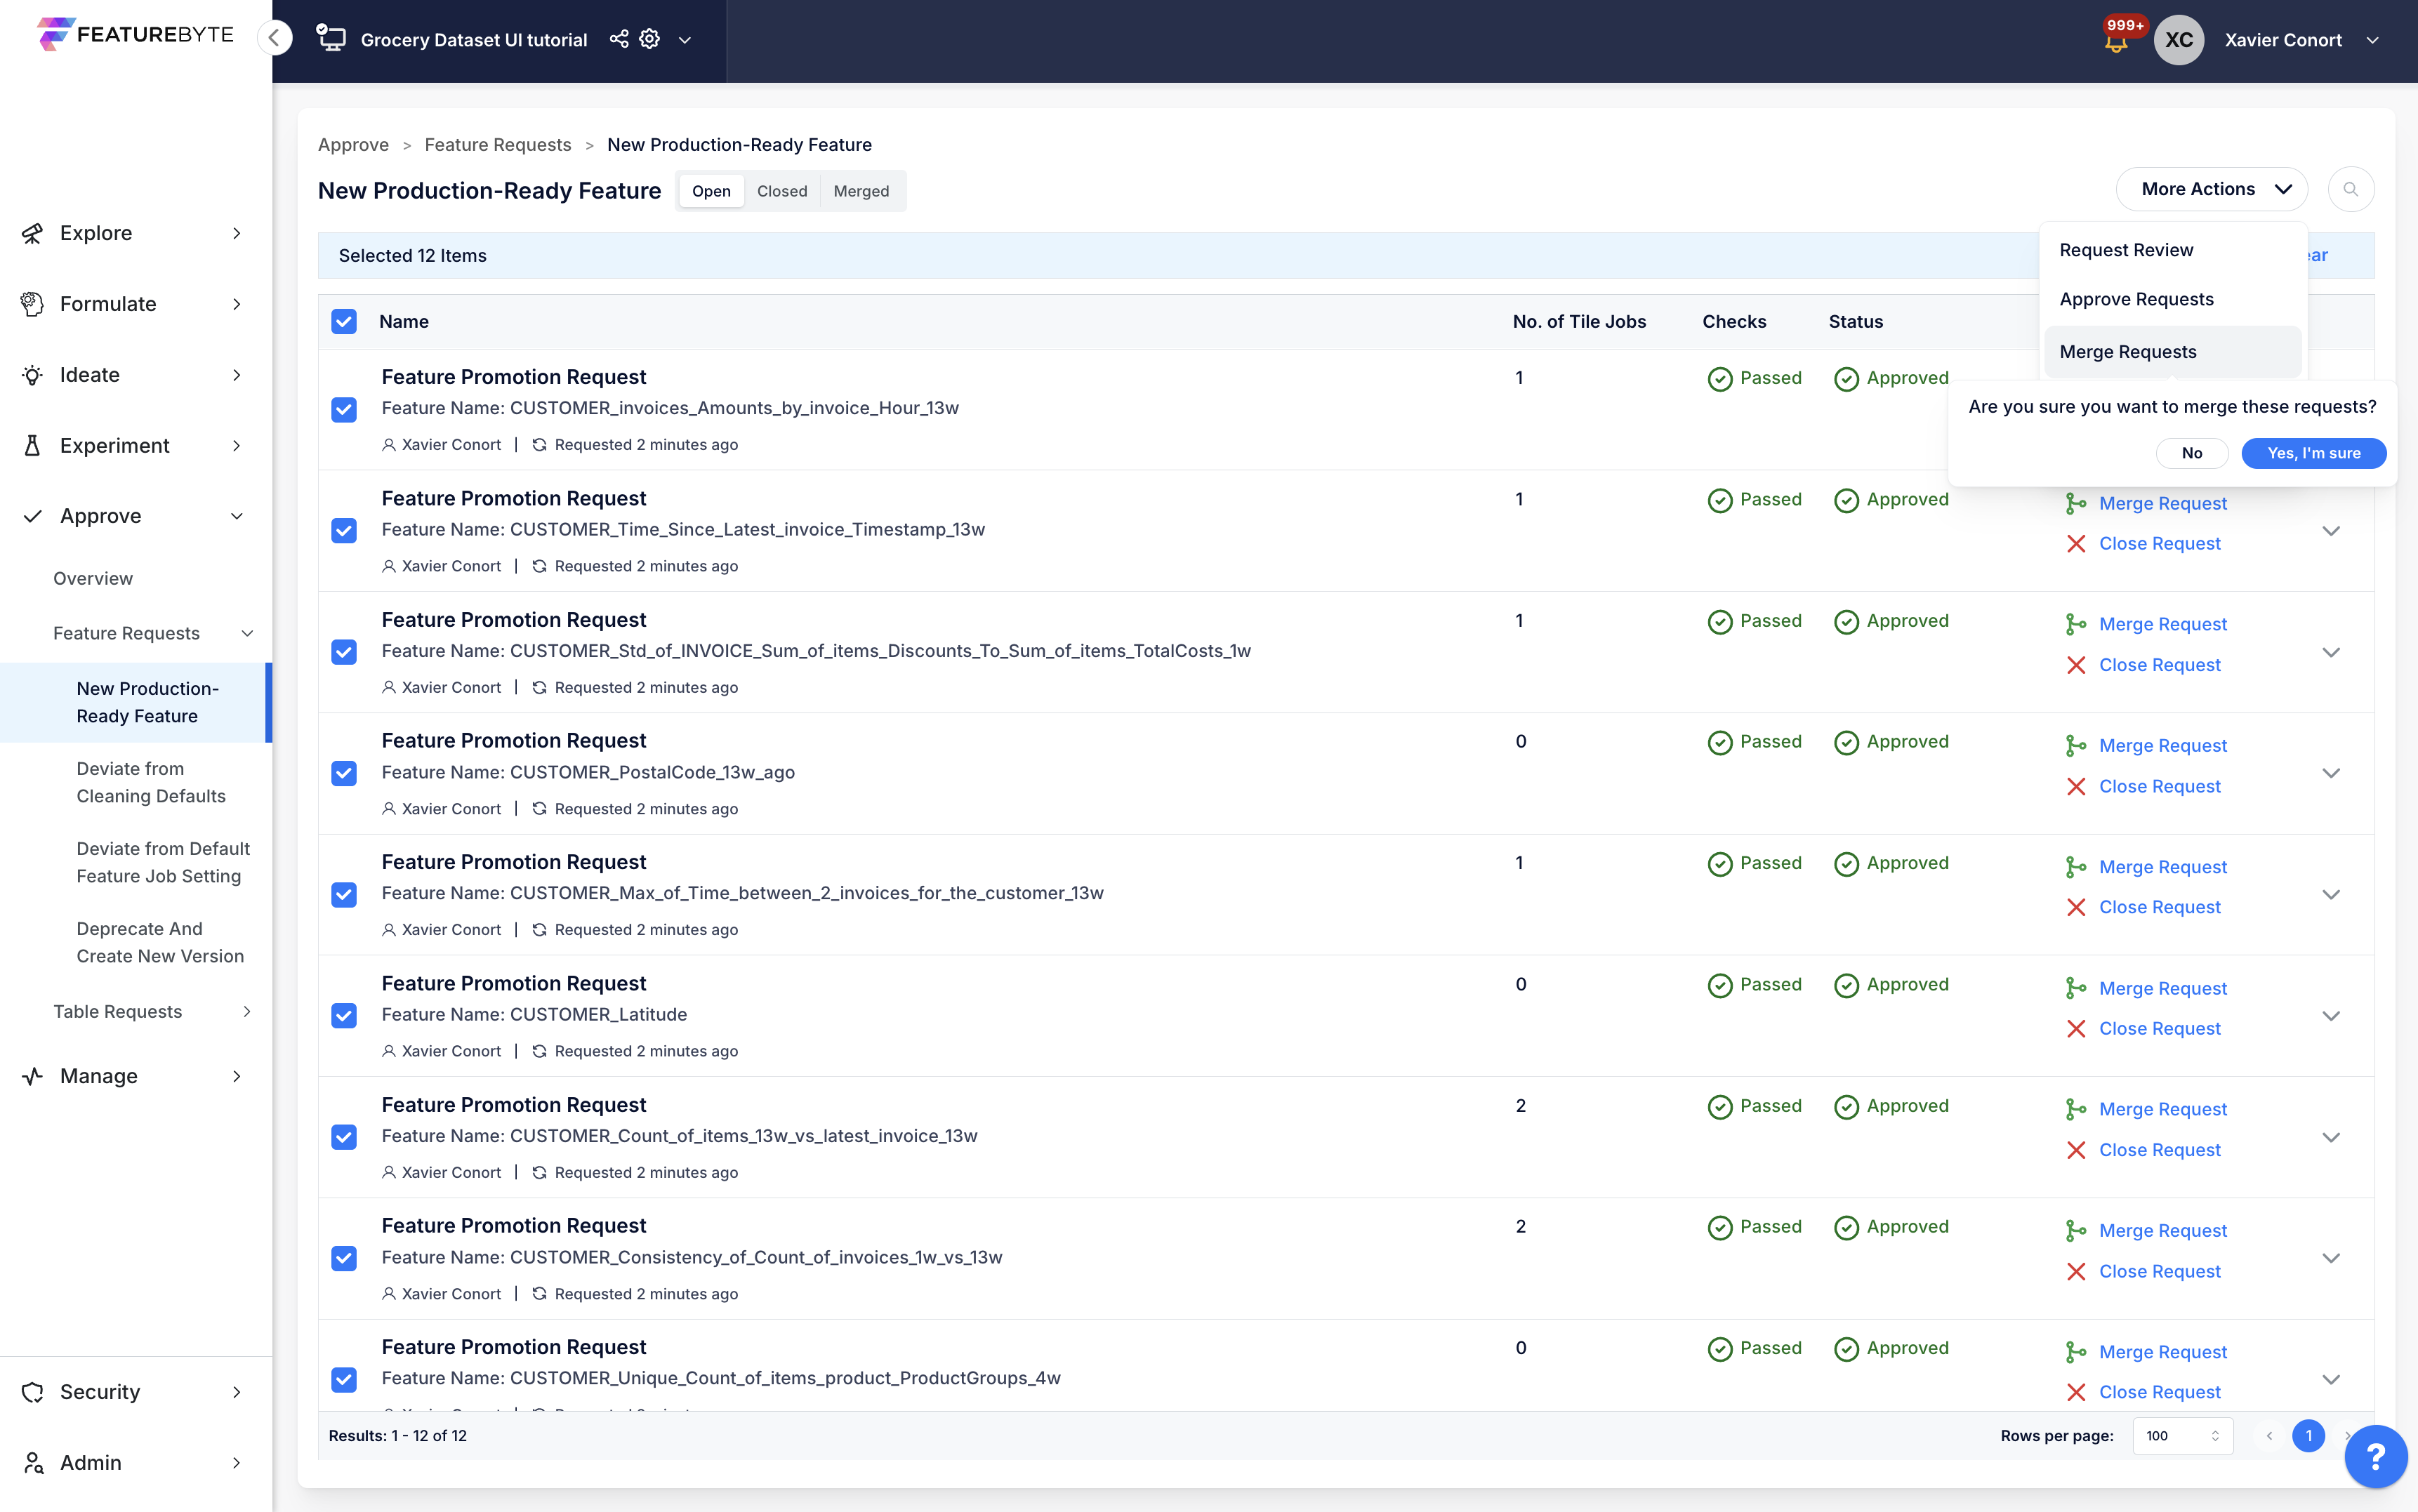Click the FeatureByte logo
Image resolution: width=2418 pixels, height=1512 pixels.
coord(136,34)
